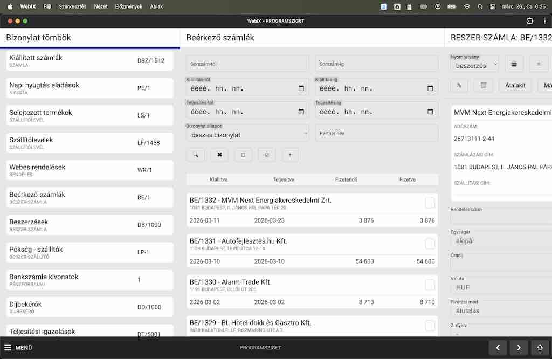Viewport: 552px width, 359px height.
Task: Click the up arrow button in bottom bar
Action: pyautogui.click(x=540, y=348)
